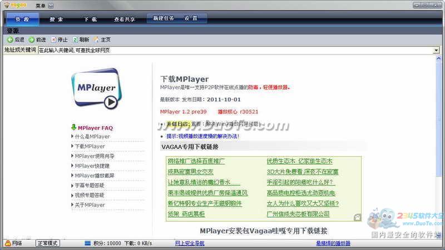This screenshot has width=445, height=250.
Task: Click the 下载MPlayer page heading
Action: (185, 79)
